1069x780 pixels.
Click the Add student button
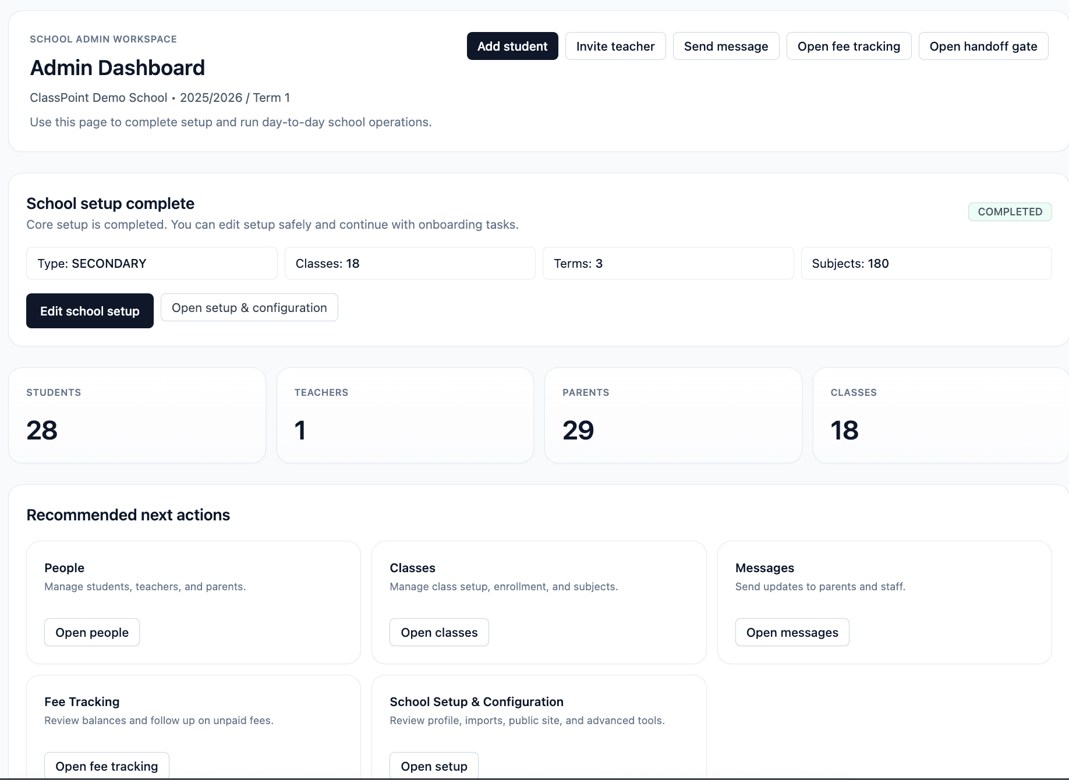[512, 46]
